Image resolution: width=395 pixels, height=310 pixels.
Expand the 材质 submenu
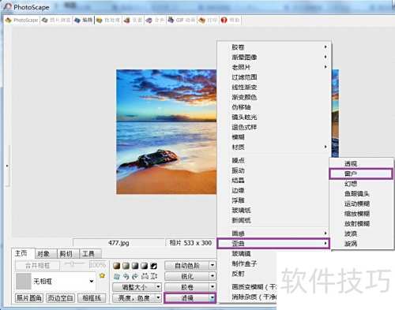click(273, 147)
